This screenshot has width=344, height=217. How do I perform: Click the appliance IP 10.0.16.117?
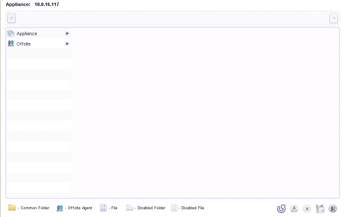(x=47, y=4)
